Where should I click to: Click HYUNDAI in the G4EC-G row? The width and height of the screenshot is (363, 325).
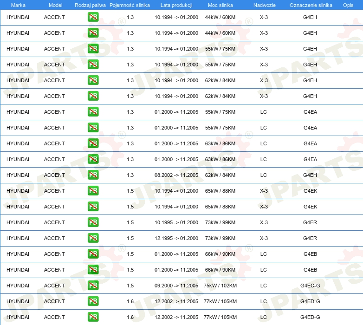click(x=18, y=286)
